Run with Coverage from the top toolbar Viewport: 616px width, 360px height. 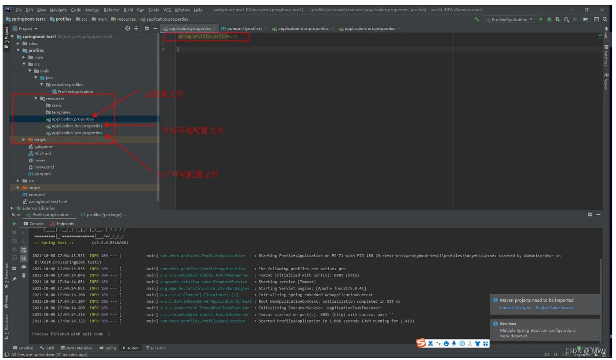(x=557, y=19)
